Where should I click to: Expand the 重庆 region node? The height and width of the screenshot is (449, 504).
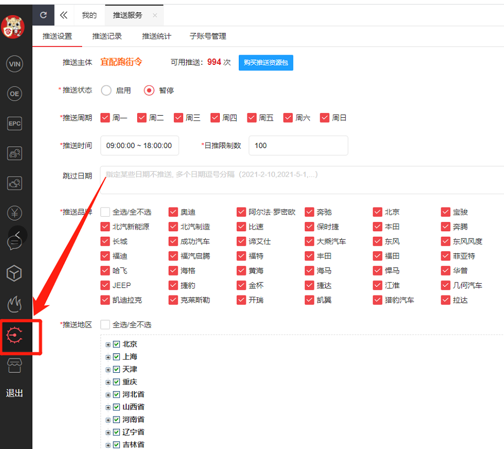(x=108, y=383)
